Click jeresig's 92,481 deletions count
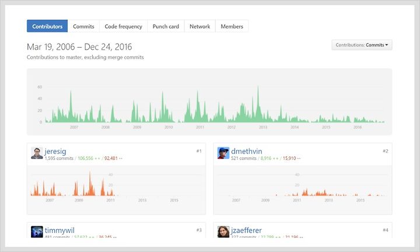The width and height of the screenshot is (420, 252). pyautogui.click(x=113, y=158)
